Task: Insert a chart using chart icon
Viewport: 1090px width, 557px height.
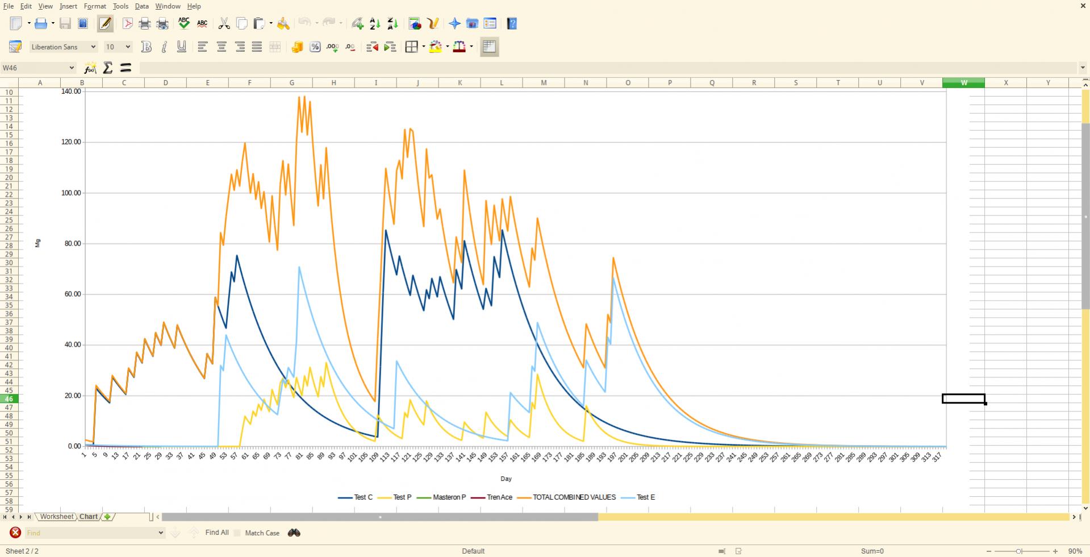Action: 415,23
